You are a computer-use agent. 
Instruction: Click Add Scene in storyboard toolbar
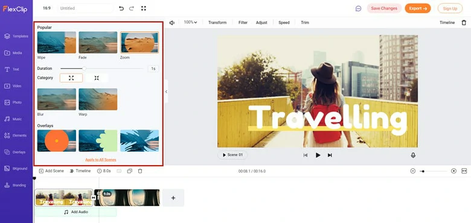[51, 171]
